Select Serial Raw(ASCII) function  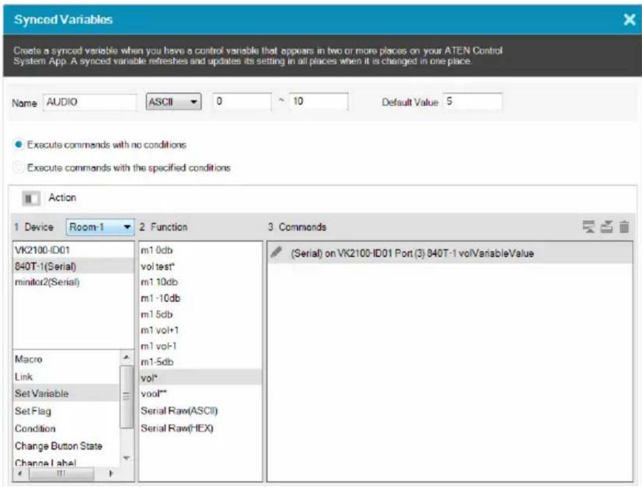pyautogui.click(x=200, y=411)
